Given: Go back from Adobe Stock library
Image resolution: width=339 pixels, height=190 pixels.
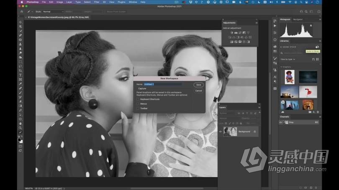Looking at the screenshot, I should pyautogui.click(x=281, y=47).
